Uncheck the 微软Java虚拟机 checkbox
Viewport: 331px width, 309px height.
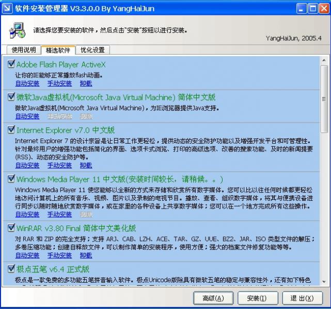pyautogui.click(x=11, y=97)
